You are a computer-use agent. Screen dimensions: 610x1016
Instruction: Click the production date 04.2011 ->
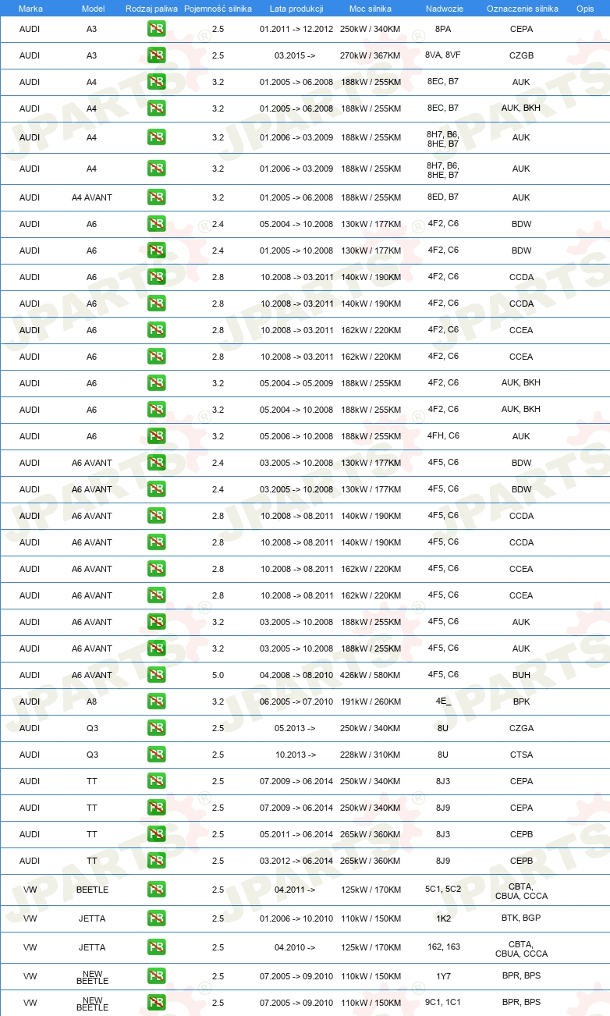(296, 890)
